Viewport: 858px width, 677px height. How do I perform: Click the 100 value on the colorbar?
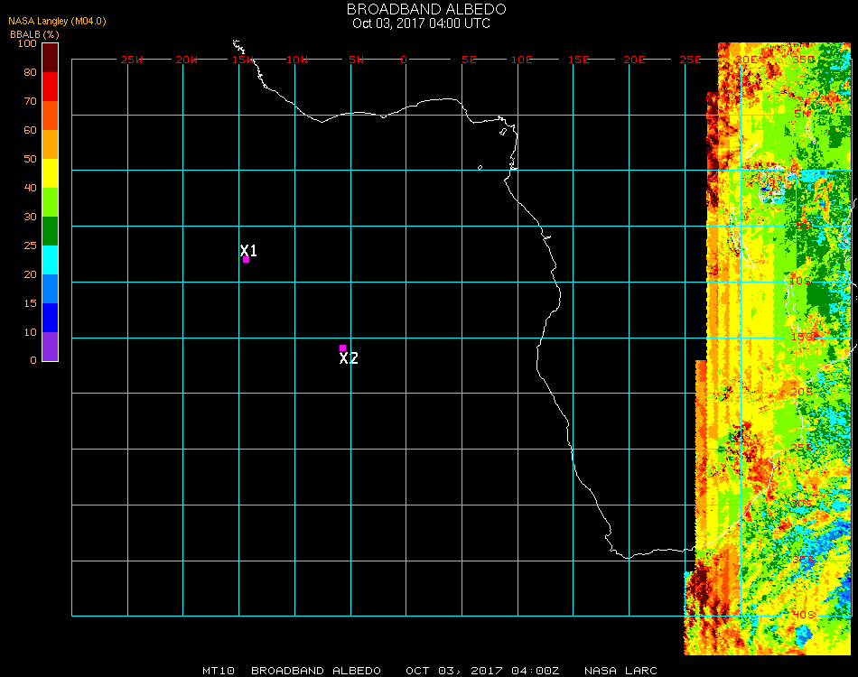pos(27,43)
